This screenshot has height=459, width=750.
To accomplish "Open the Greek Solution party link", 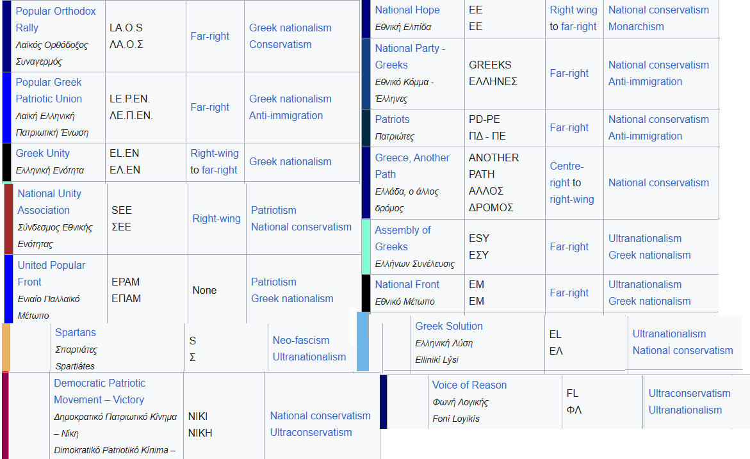I will click(x=449, y=326).
